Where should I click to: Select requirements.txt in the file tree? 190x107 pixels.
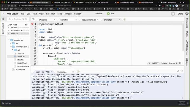tap(23, 66)
